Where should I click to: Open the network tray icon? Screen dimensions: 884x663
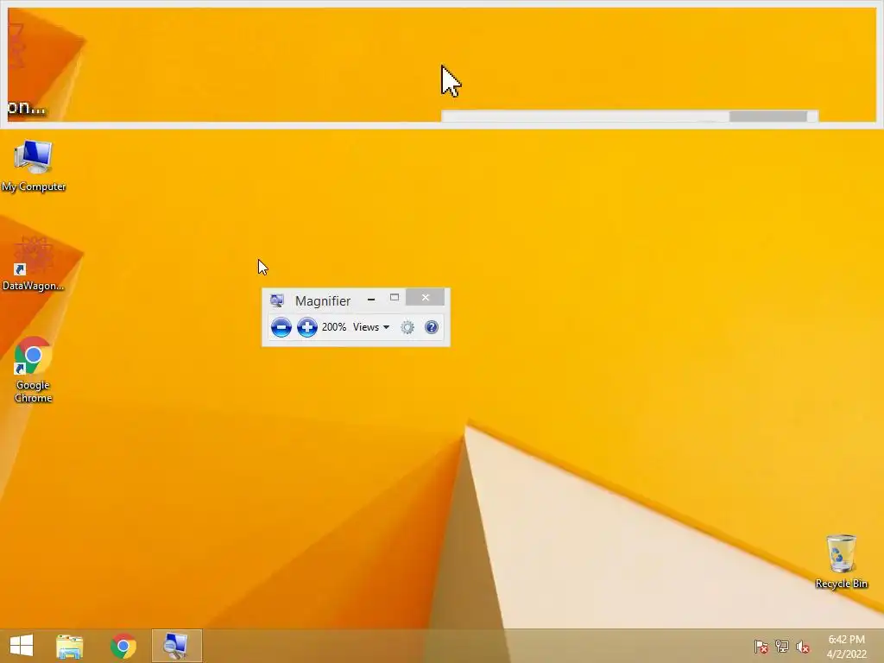tap(782, 646)
